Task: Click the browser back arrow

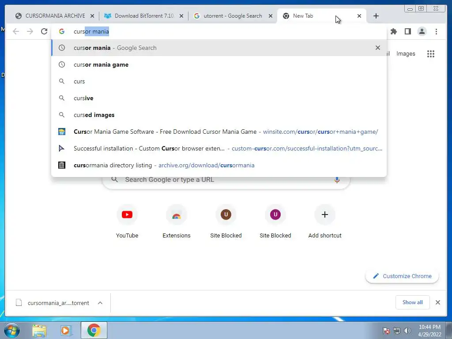Action: pyautogui.click(x=16, y=31)
